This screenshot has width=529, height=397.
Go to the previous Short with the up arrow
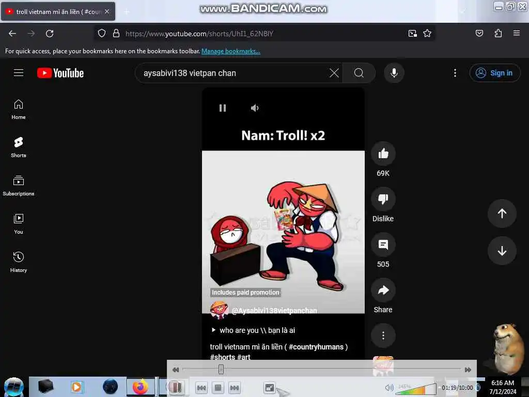(502, 213)
